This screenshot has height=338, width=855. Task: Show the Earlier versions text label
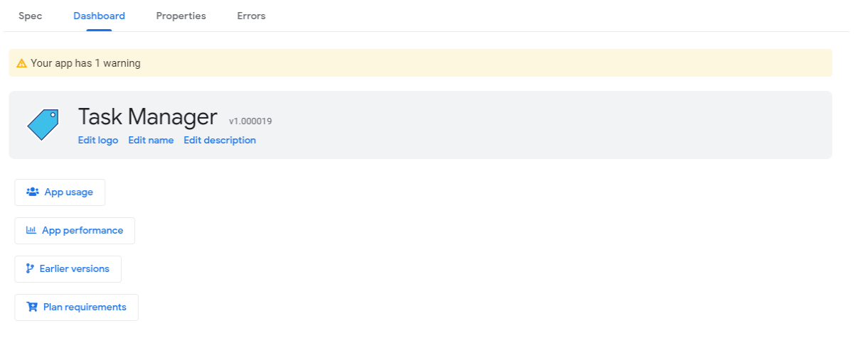[75, 268]
